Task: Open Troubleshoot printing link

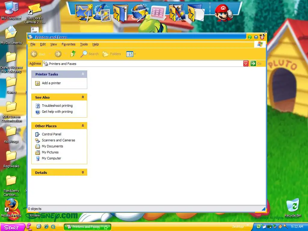Action: (x=57, y=106)
